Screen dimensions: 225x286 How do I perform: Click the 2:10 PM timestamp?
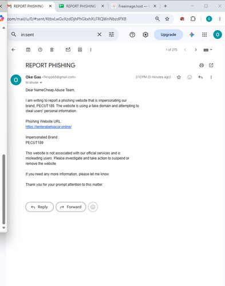click(x=153, y=77)
